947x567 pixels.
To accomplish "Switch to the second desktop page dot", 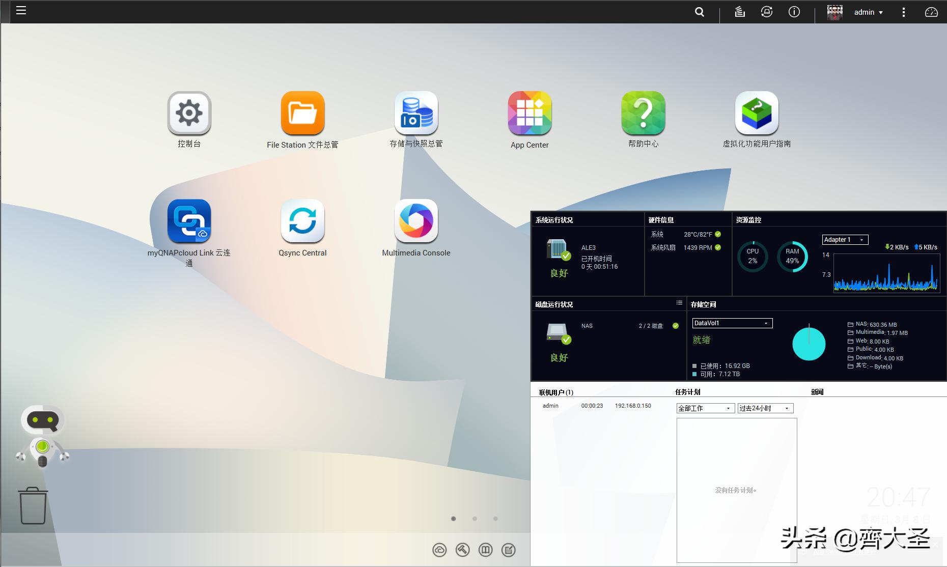I will tap(475, 519).
